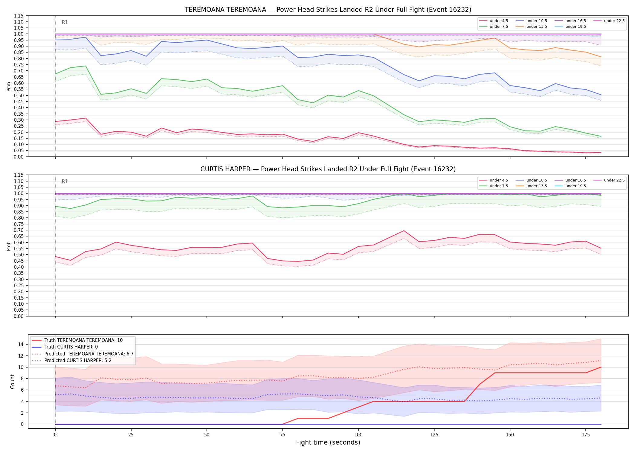635x453 pixels.
Task: Click the 'Prob' label of the TEREMOANA chart
Action: pyautogui.click(x=9, y=86)
